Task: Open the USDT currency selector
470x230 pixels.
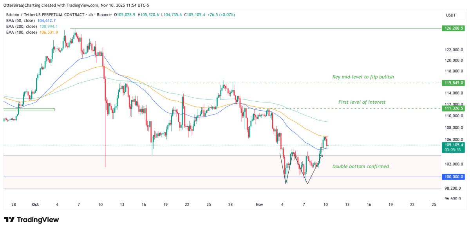Action: tap(450, 15)
